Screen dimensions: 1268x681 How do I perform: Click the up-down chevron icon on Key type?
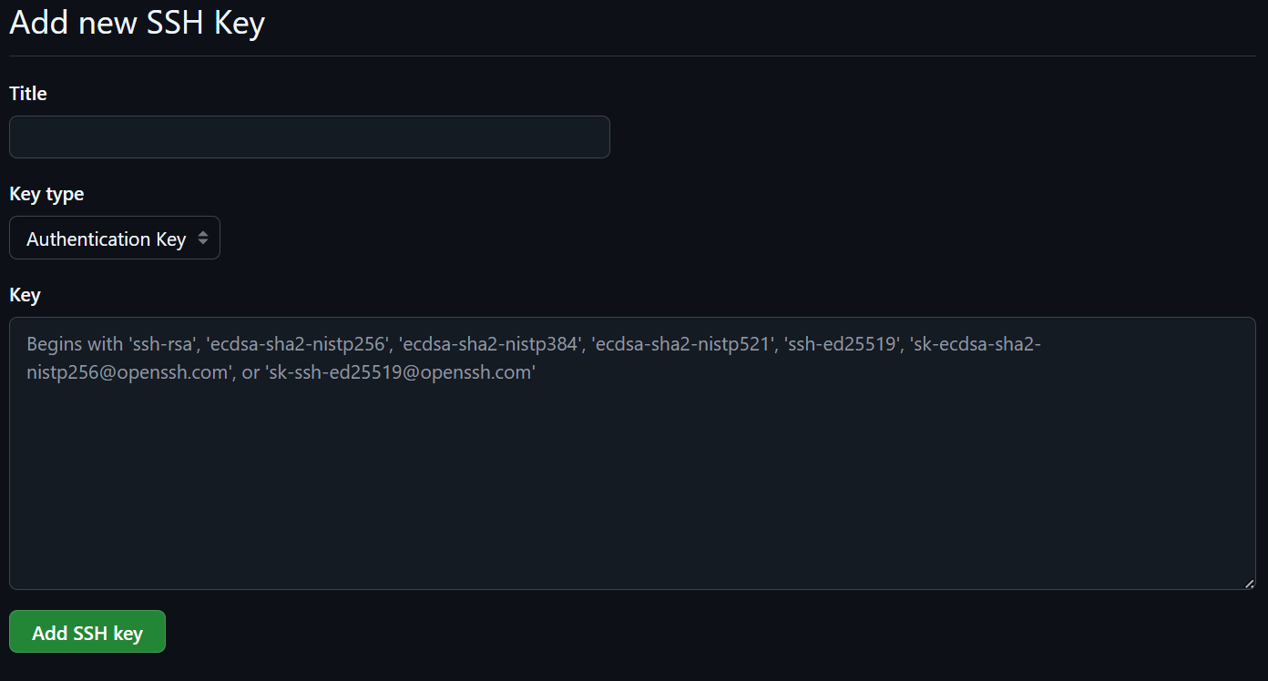coord(201,238)
